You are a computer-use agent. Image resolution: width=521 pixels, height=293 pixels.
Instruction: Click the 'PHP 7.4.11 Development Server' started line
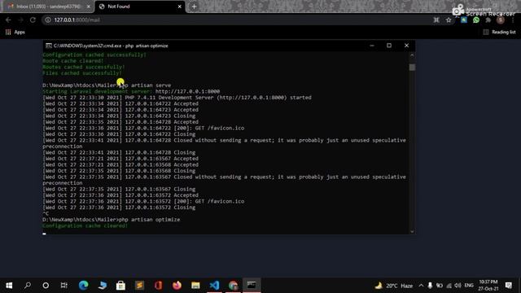tap(177, 98)
